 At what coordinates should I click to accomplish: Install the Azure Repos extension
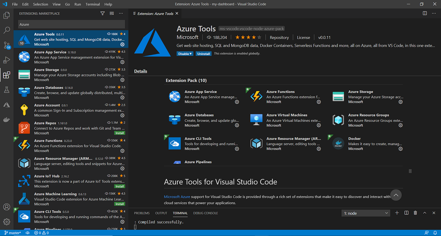coord(119,133)
